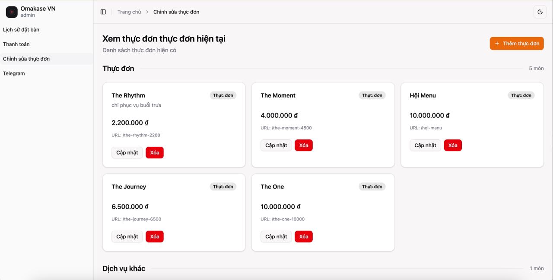The height and width of the screenshot is (280, 553).
Task: Click URL /the-journey-6500 text
Action: pos(137,219)
